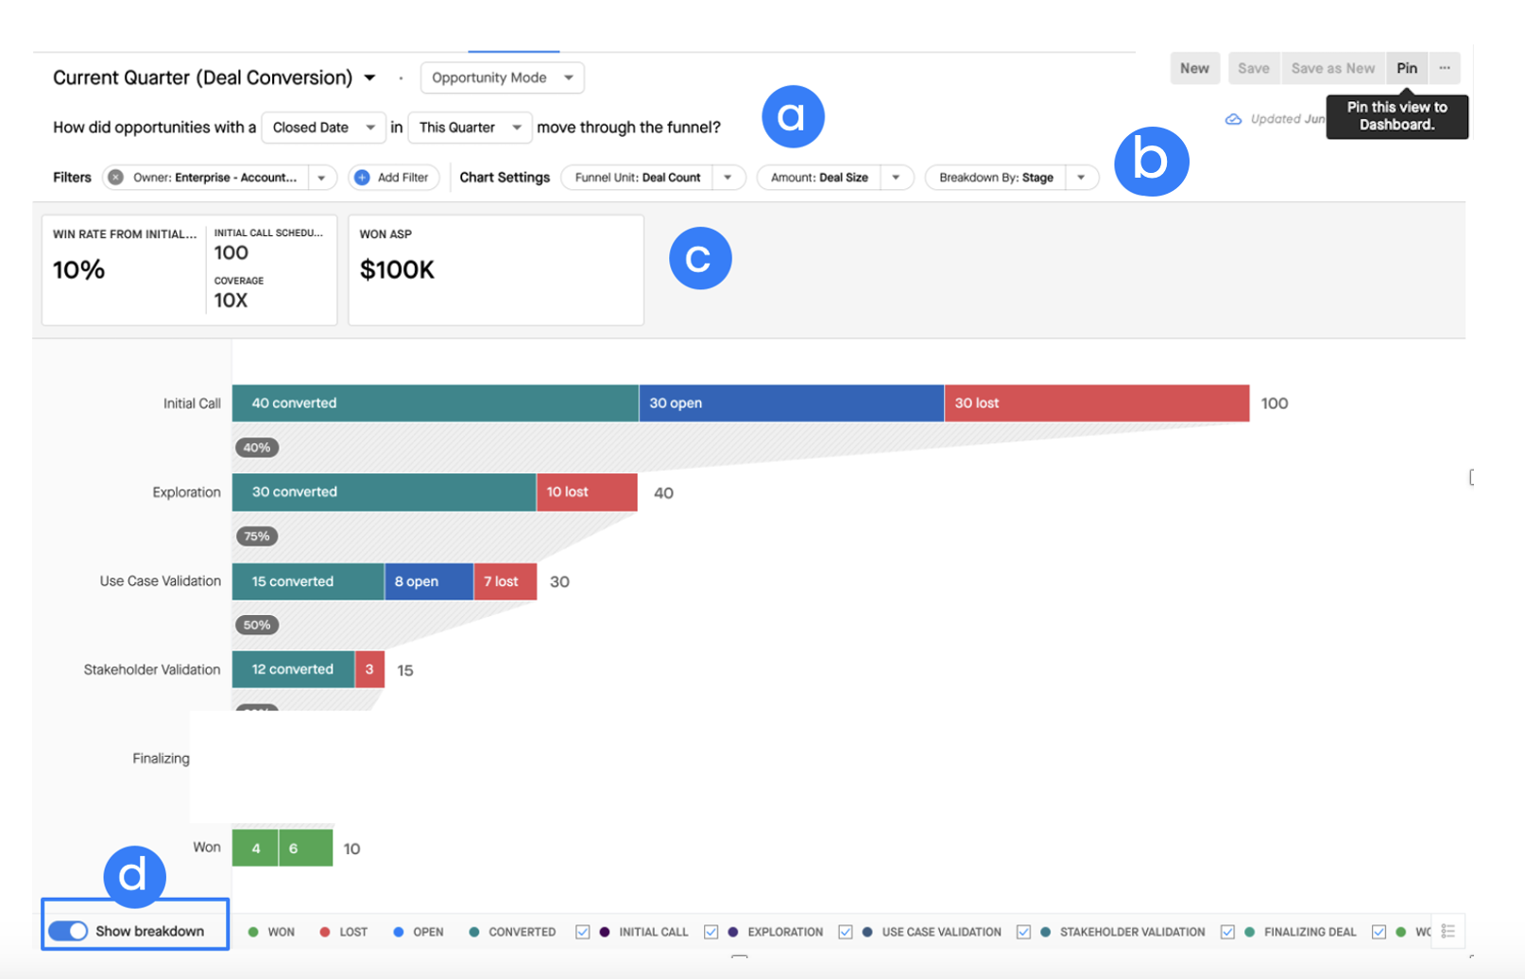1525x979 pixels.
Task: Click the 12 converted bar segment
Action: tap(293, 669)
